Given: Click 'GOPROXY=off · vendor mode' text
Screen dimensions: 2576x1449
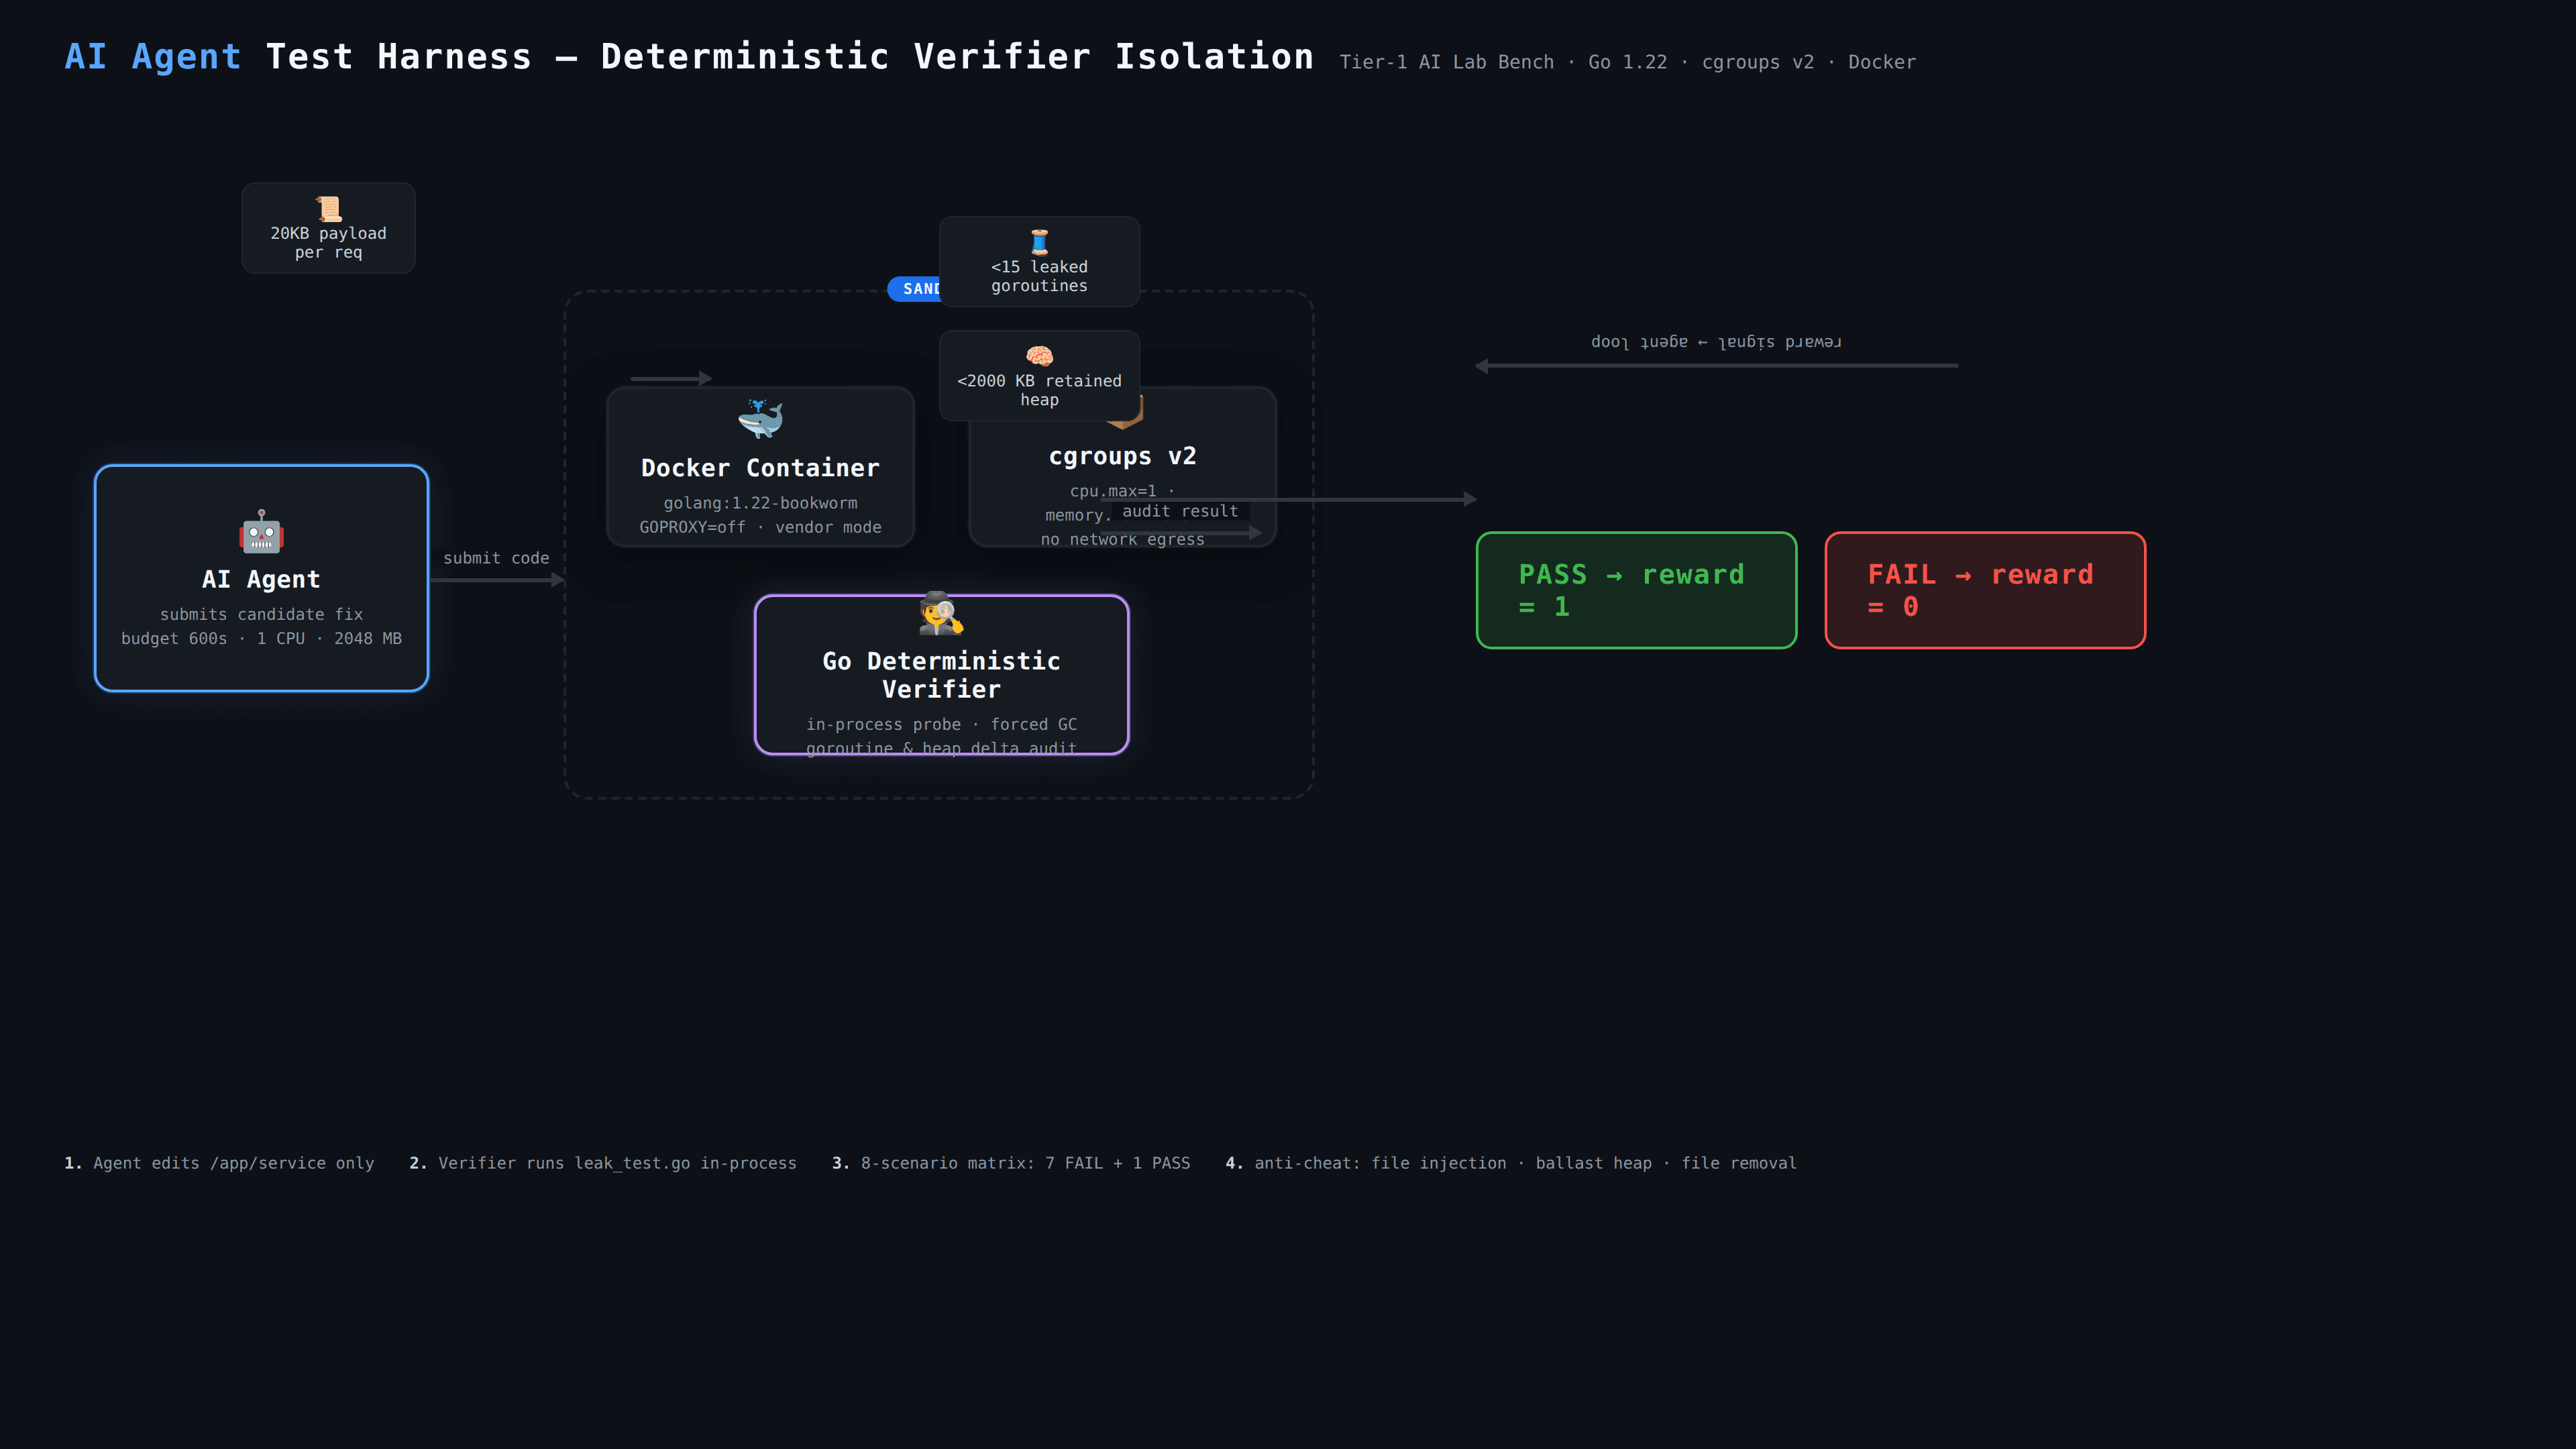Looking at the screenshot, I should pos(760,527).
